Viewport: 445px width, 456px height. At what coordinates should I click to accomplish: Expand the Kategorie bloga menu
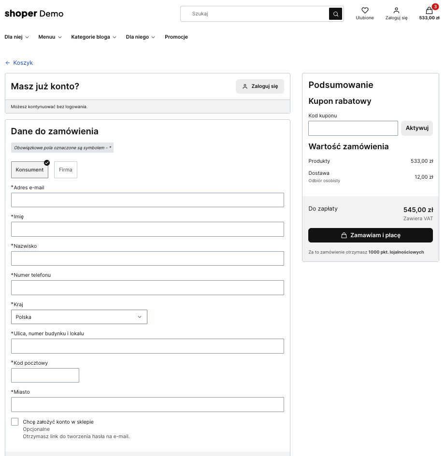[x=94, y=37]
